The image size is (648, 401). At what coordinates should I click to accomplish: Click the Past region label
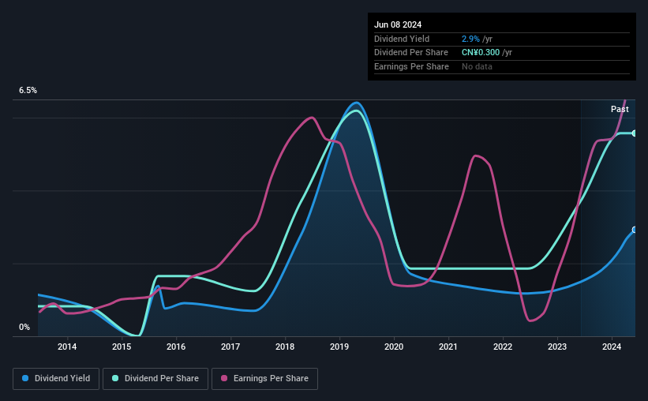(620, 109)
